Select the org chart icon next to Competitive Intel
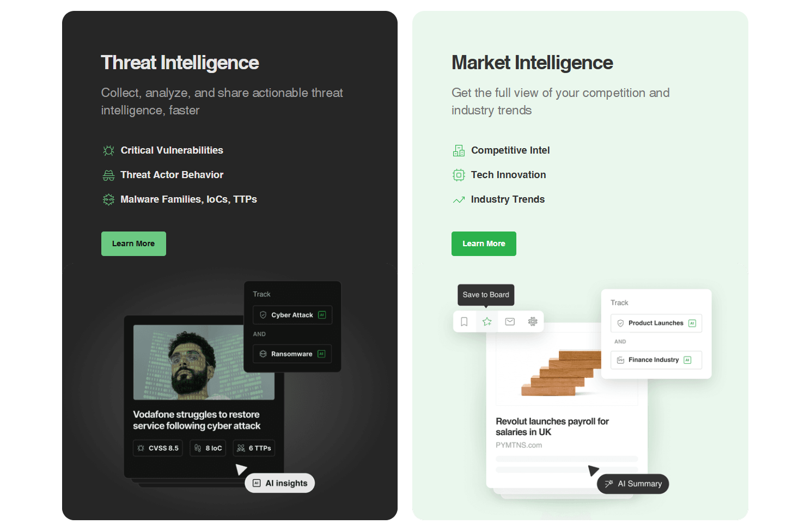Image resolution: width=811 pixels, height=530 pixels. tap(459, 150)
